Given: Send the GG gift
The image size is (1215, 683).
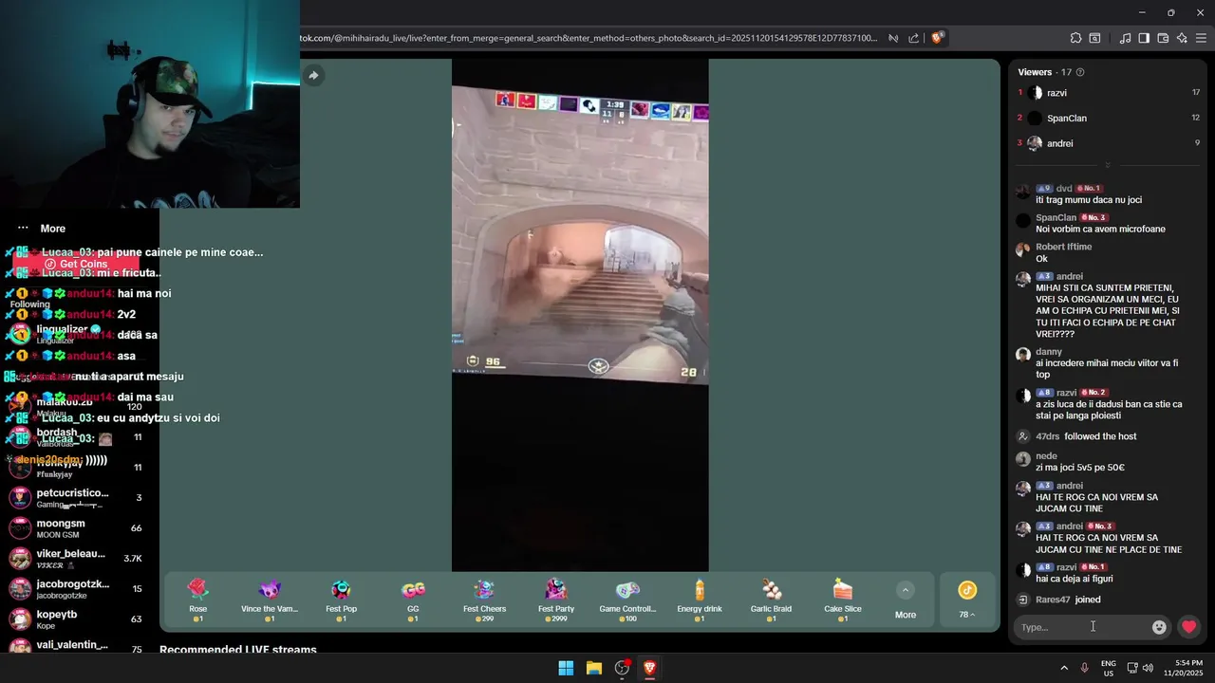Looking at the screenshot, I should pos(413,600).
